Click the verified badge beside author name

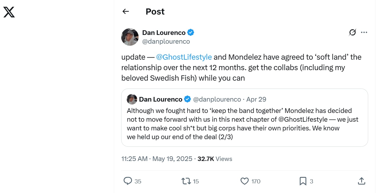pos(191,32)
